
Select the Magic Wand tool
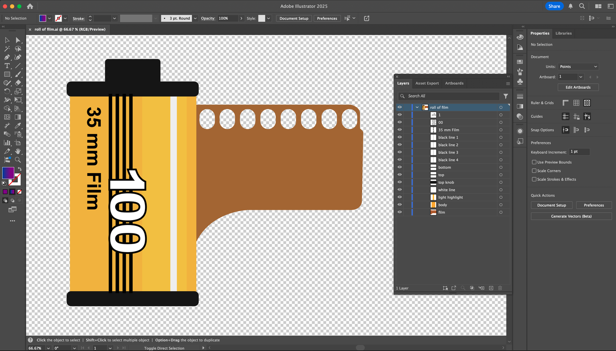7,49
